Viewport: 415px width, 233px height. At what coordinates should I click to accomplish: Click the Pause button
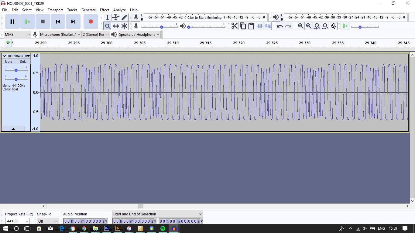click(12, 22)
